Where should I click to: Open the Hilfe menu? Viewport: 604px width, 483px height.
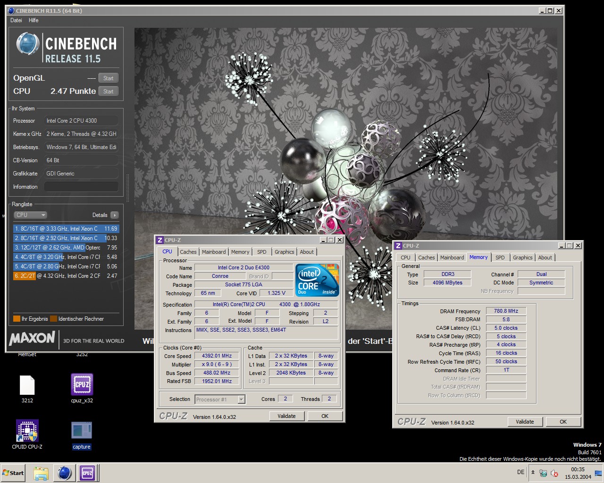point(34,20)
